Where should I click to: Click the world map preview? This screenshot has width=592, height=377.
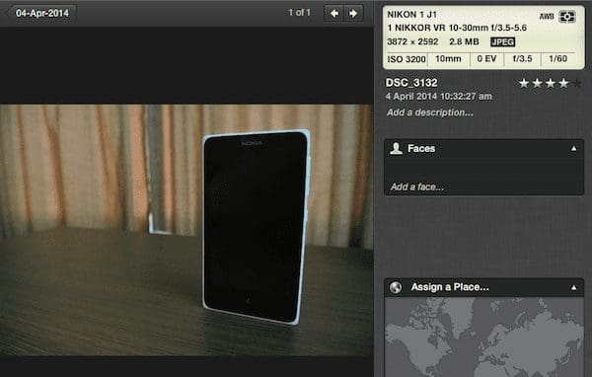point(484,337)
